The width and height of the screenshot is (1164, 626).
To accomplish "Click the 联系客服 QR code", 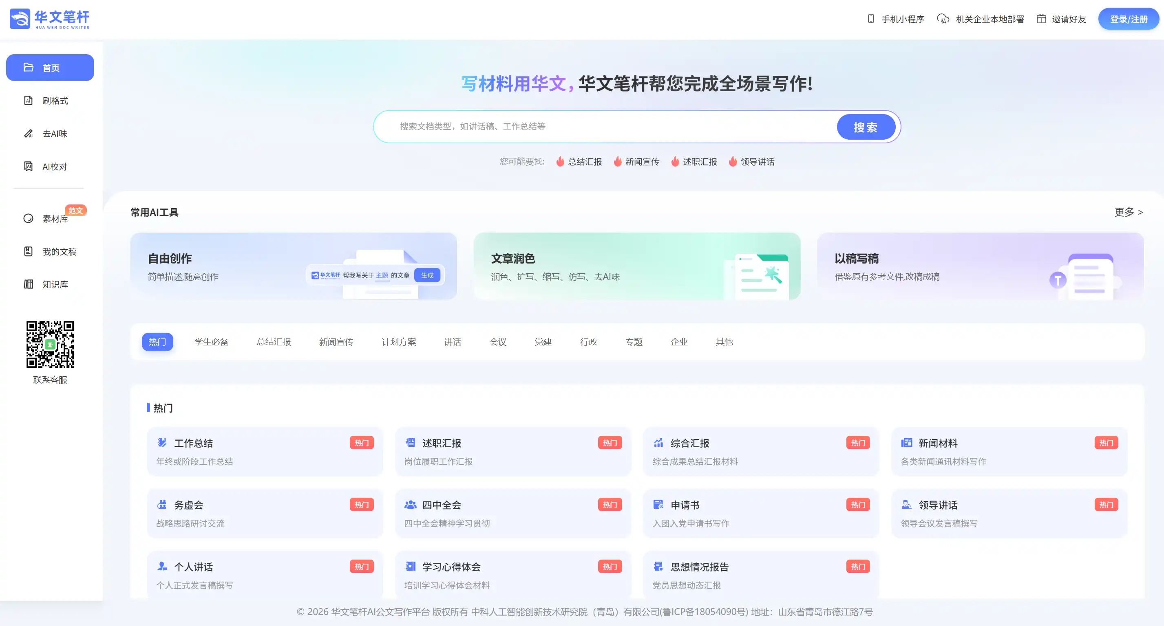I will point(50,344).
